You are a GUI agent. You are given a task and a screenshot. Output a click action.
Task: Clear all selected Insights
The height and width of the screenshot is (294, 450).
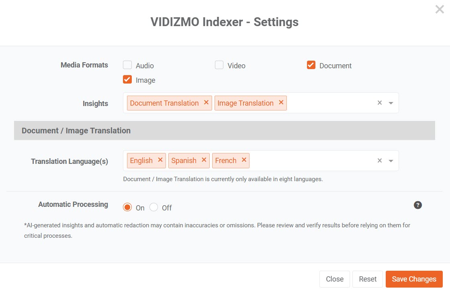[379, 103]
